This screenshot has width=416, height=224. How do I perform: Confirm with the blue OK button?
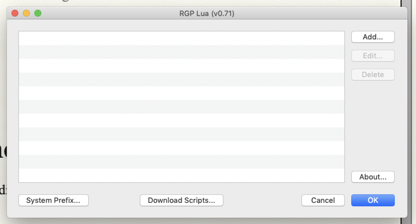[373, 200]
